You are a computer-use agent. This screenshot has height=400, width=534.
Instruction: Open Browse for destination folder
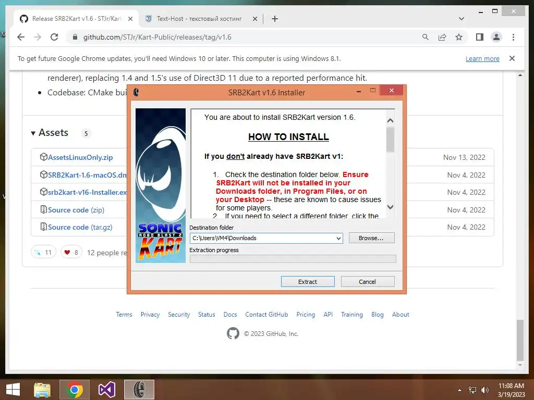tap(371, 238)
